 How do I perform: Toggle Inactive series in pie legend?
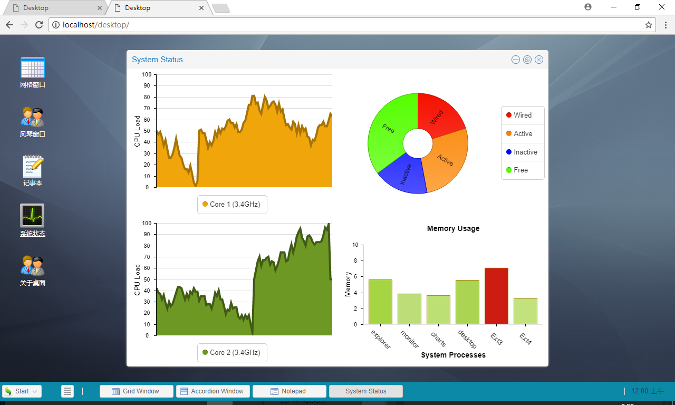[523, 152]
